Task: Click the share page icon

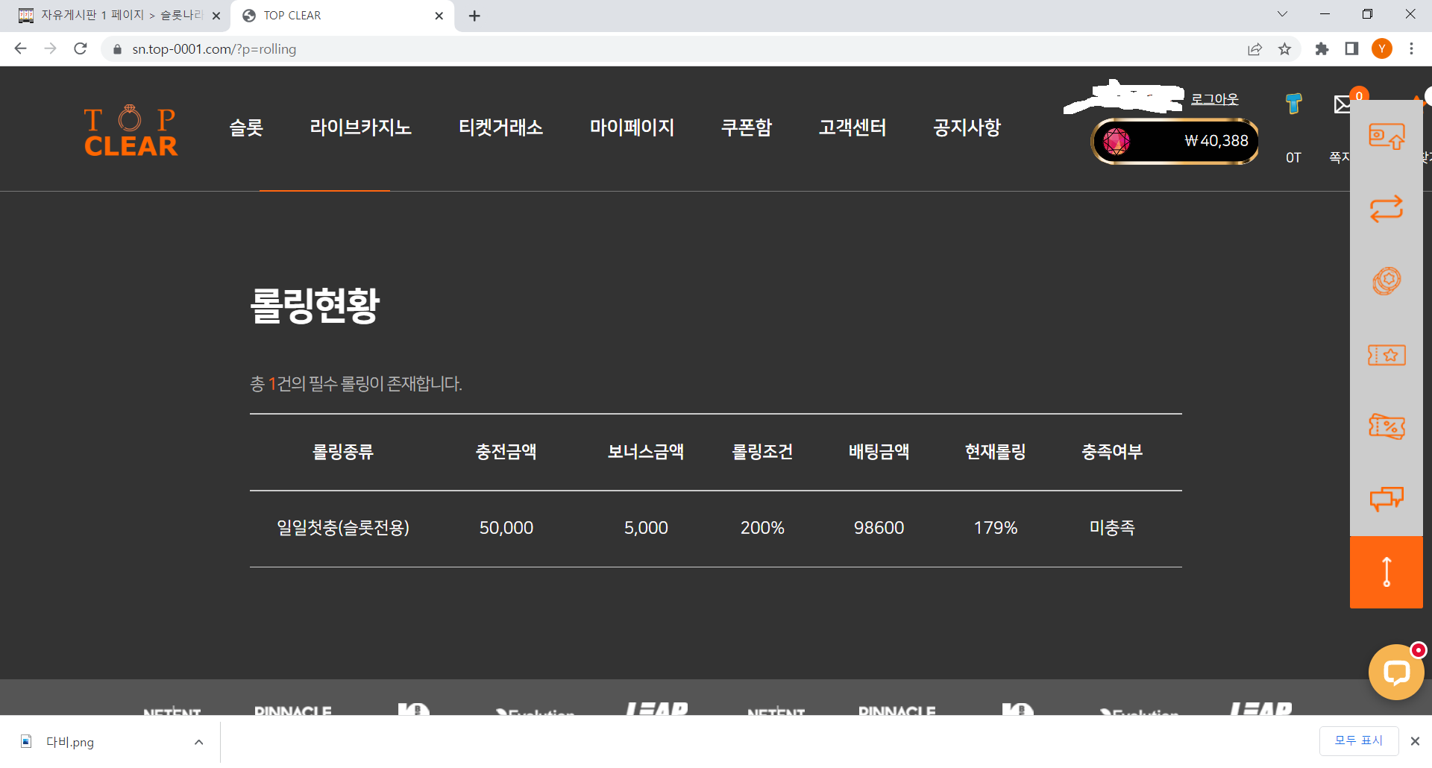Action: pyautogui.click(x=1254, y=49)
